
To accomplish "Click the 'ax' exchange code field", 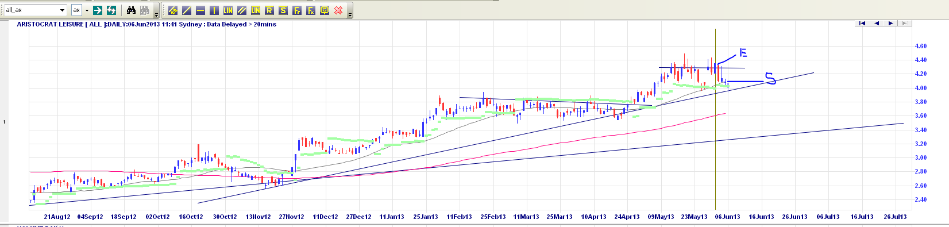I will [x=76, y=10].
